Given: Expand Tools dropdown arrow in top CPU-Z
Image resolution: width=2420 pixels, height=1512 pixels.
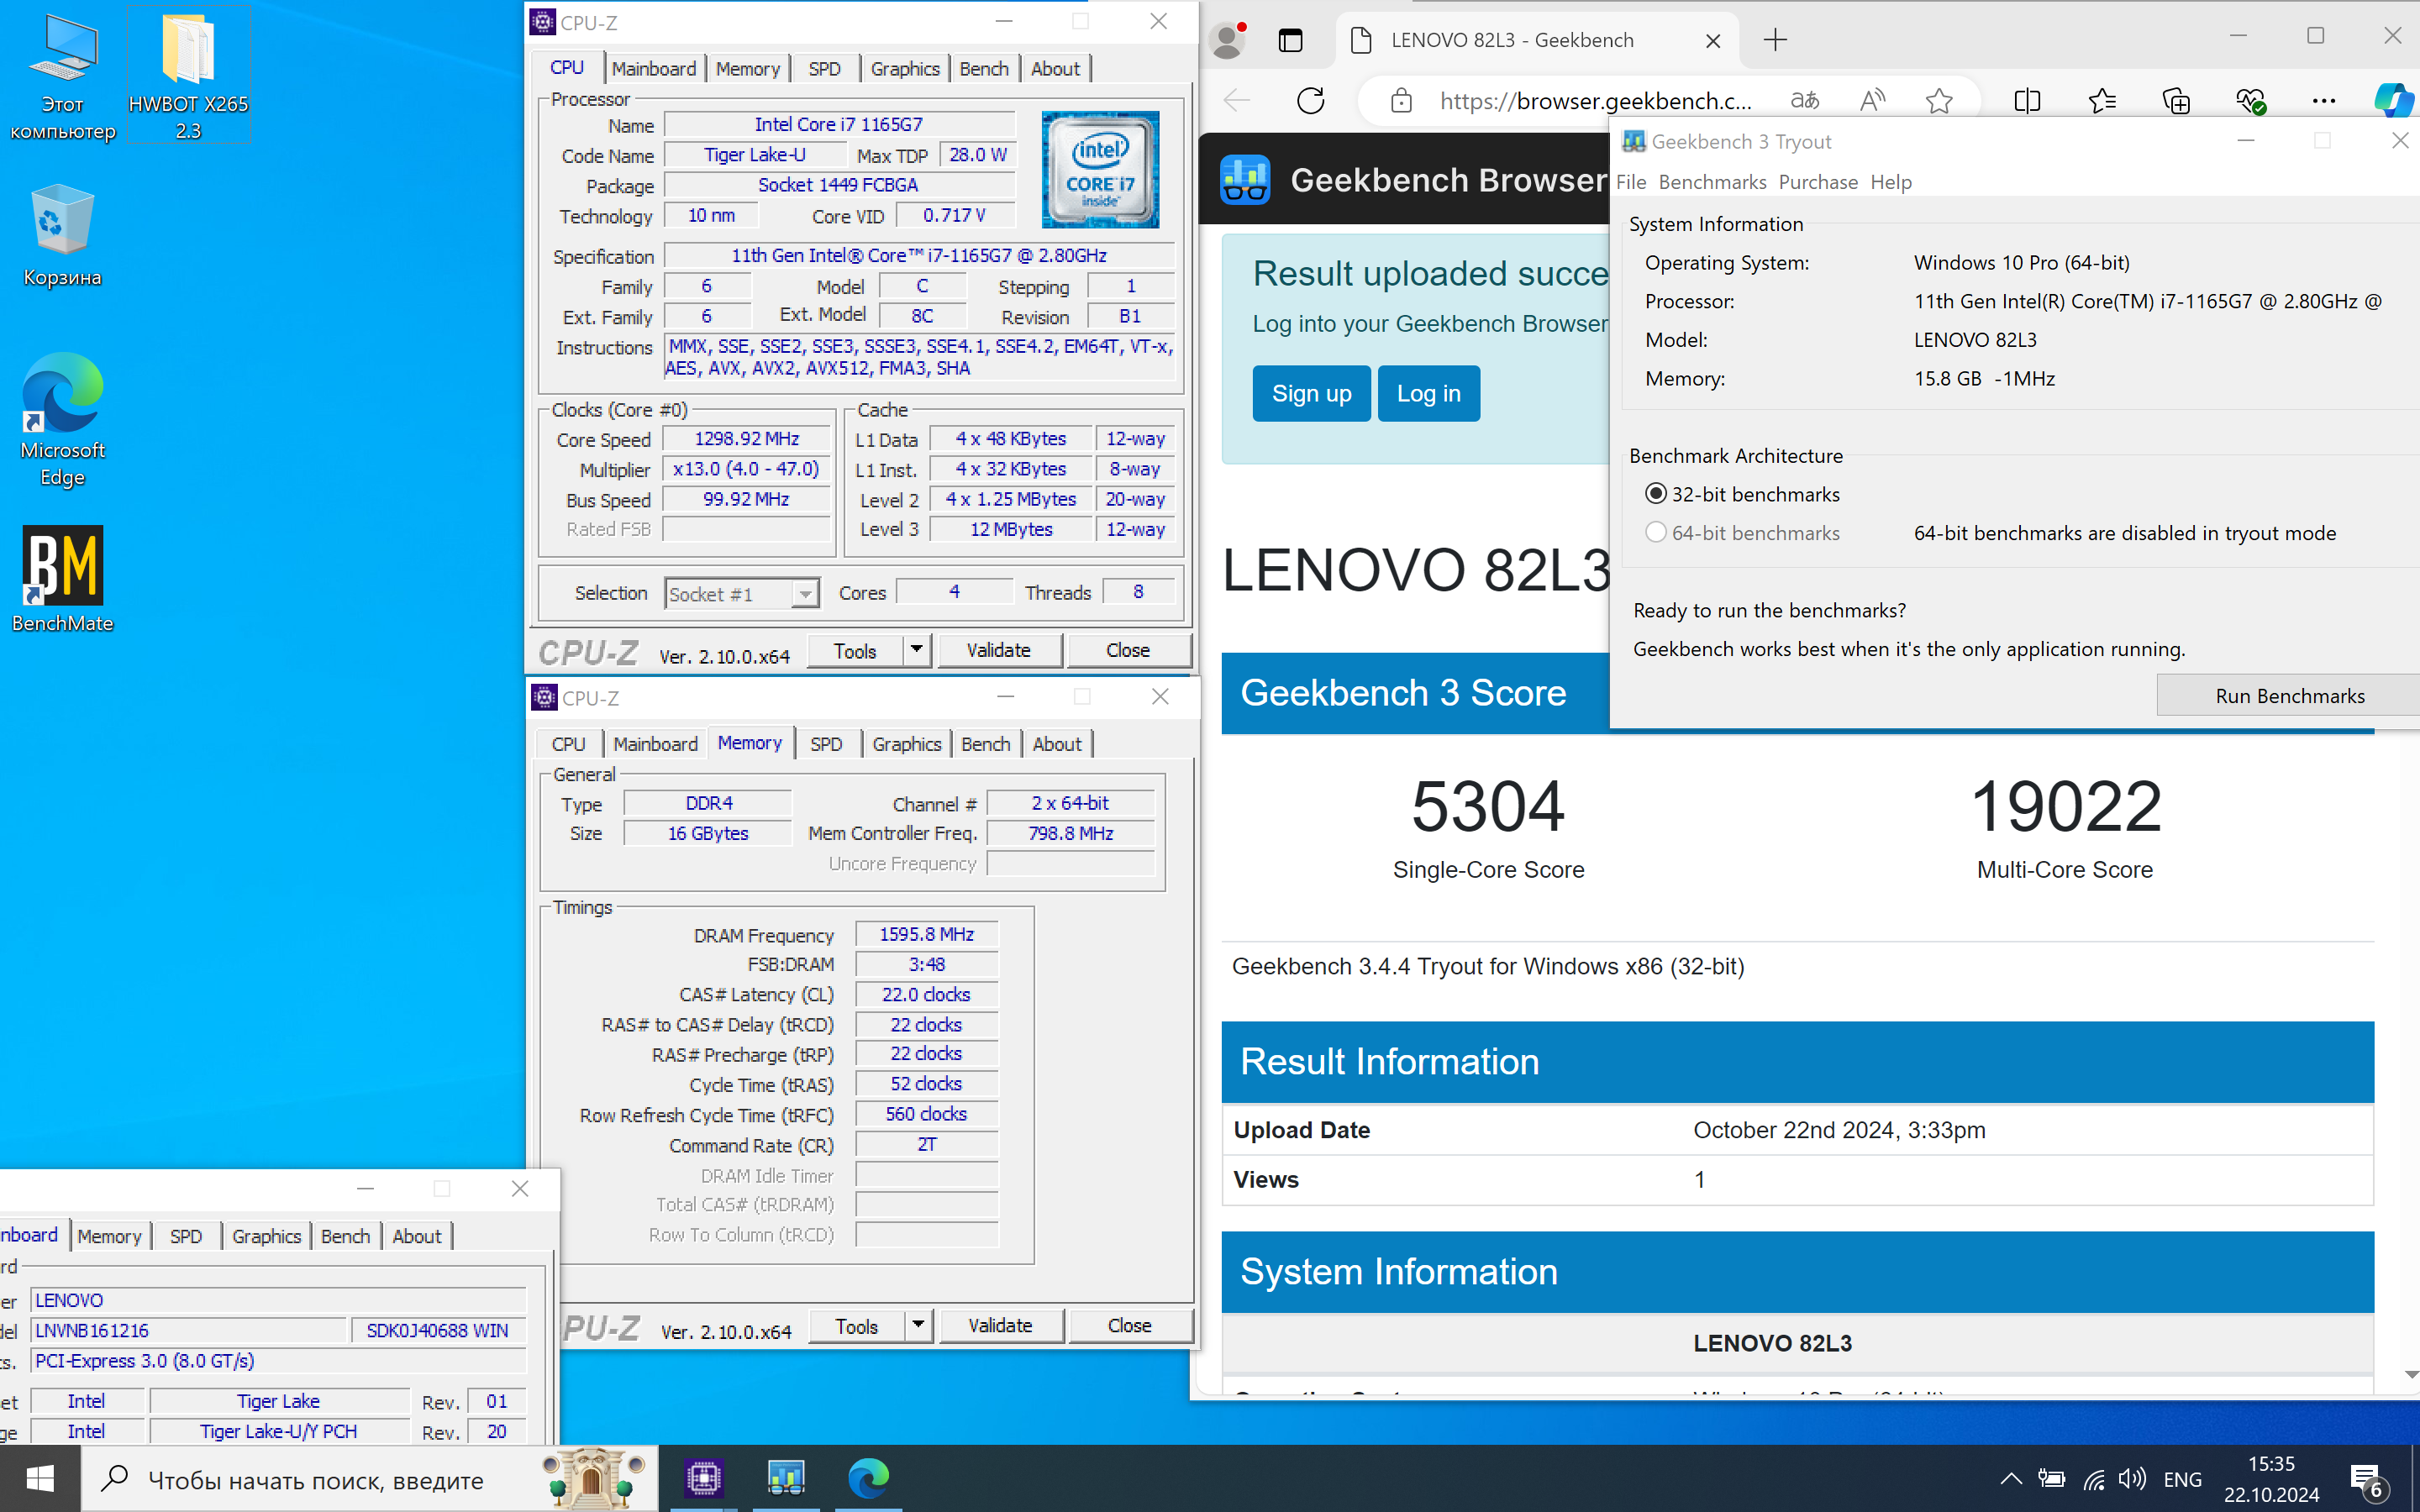Looking at the screenshot, I should tap(916, 650).
